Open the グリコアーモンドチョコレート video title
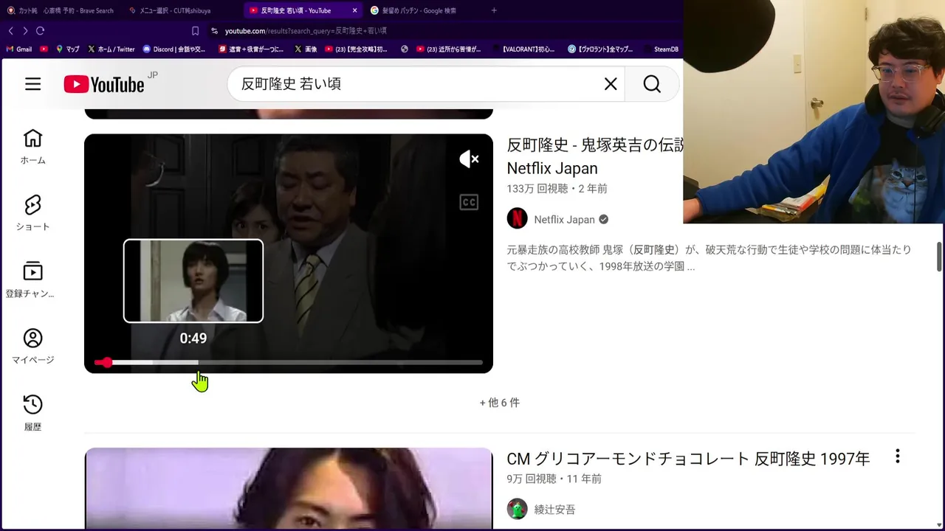Image resolution: width=945 pixels, height=531 pixels. click(688, 459)
